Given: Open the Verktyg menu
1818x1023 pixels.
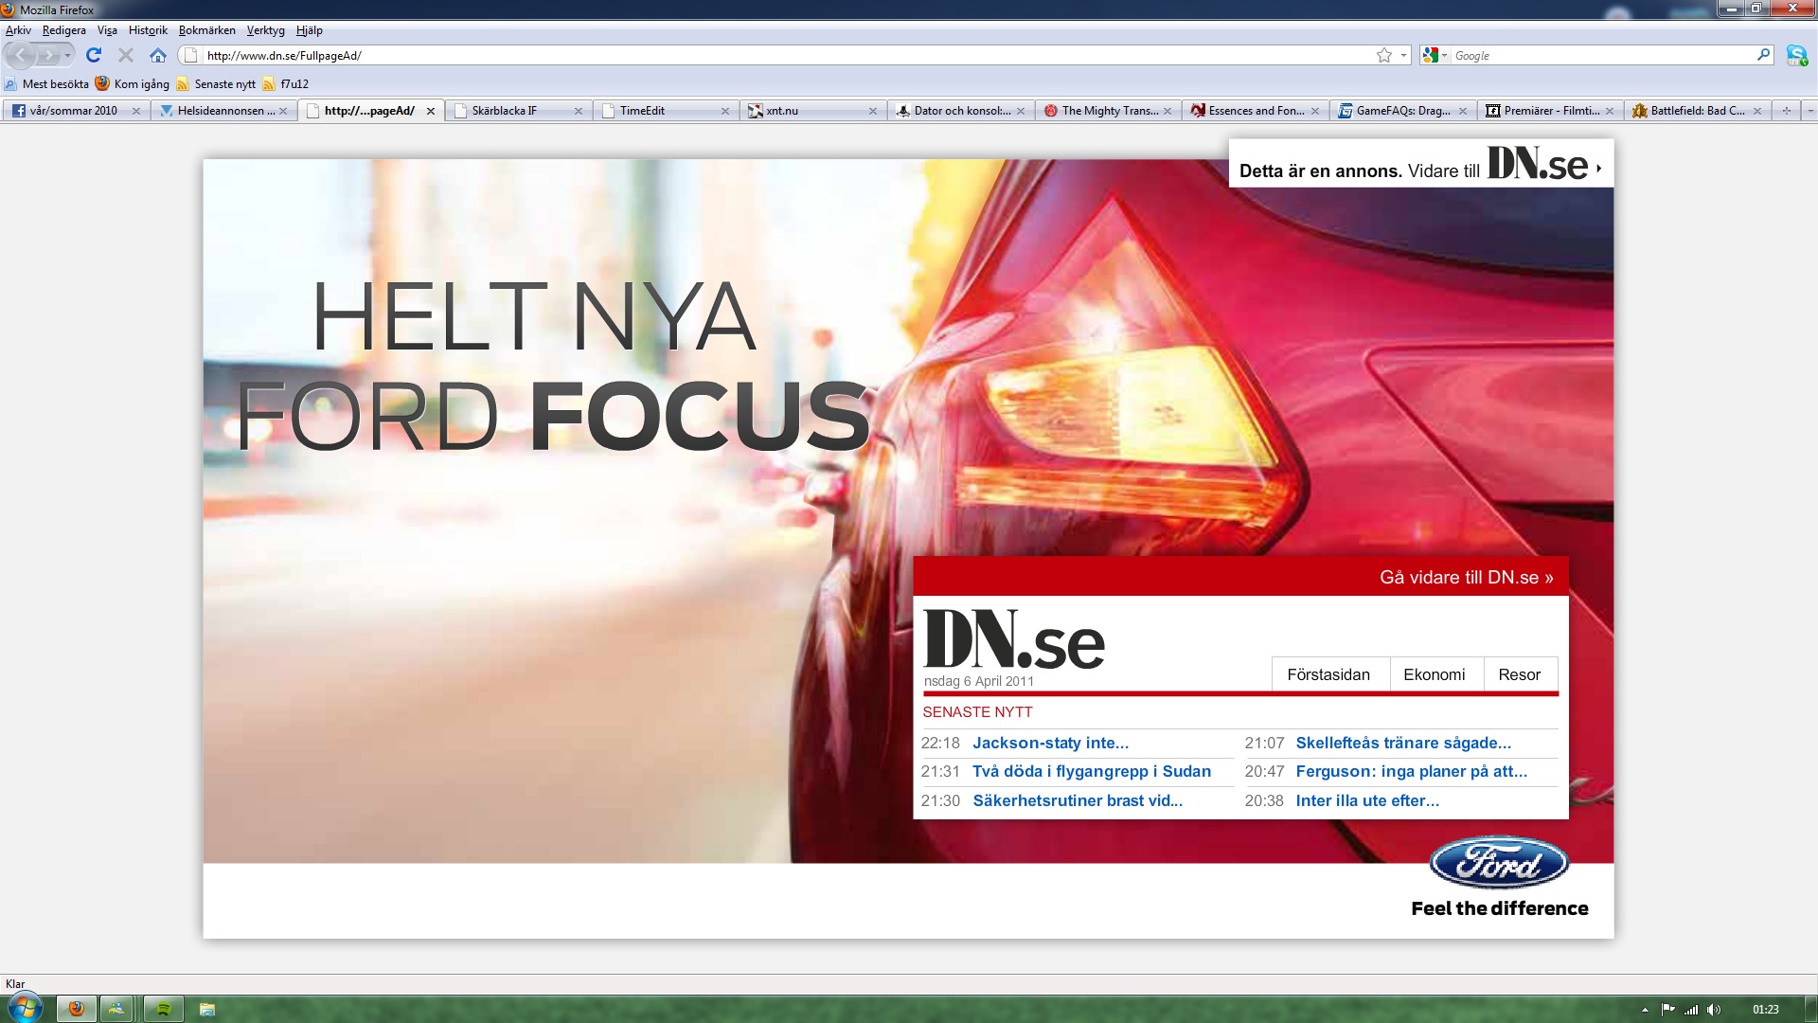Looking at the screenshot, I should (x=265, y=30).
